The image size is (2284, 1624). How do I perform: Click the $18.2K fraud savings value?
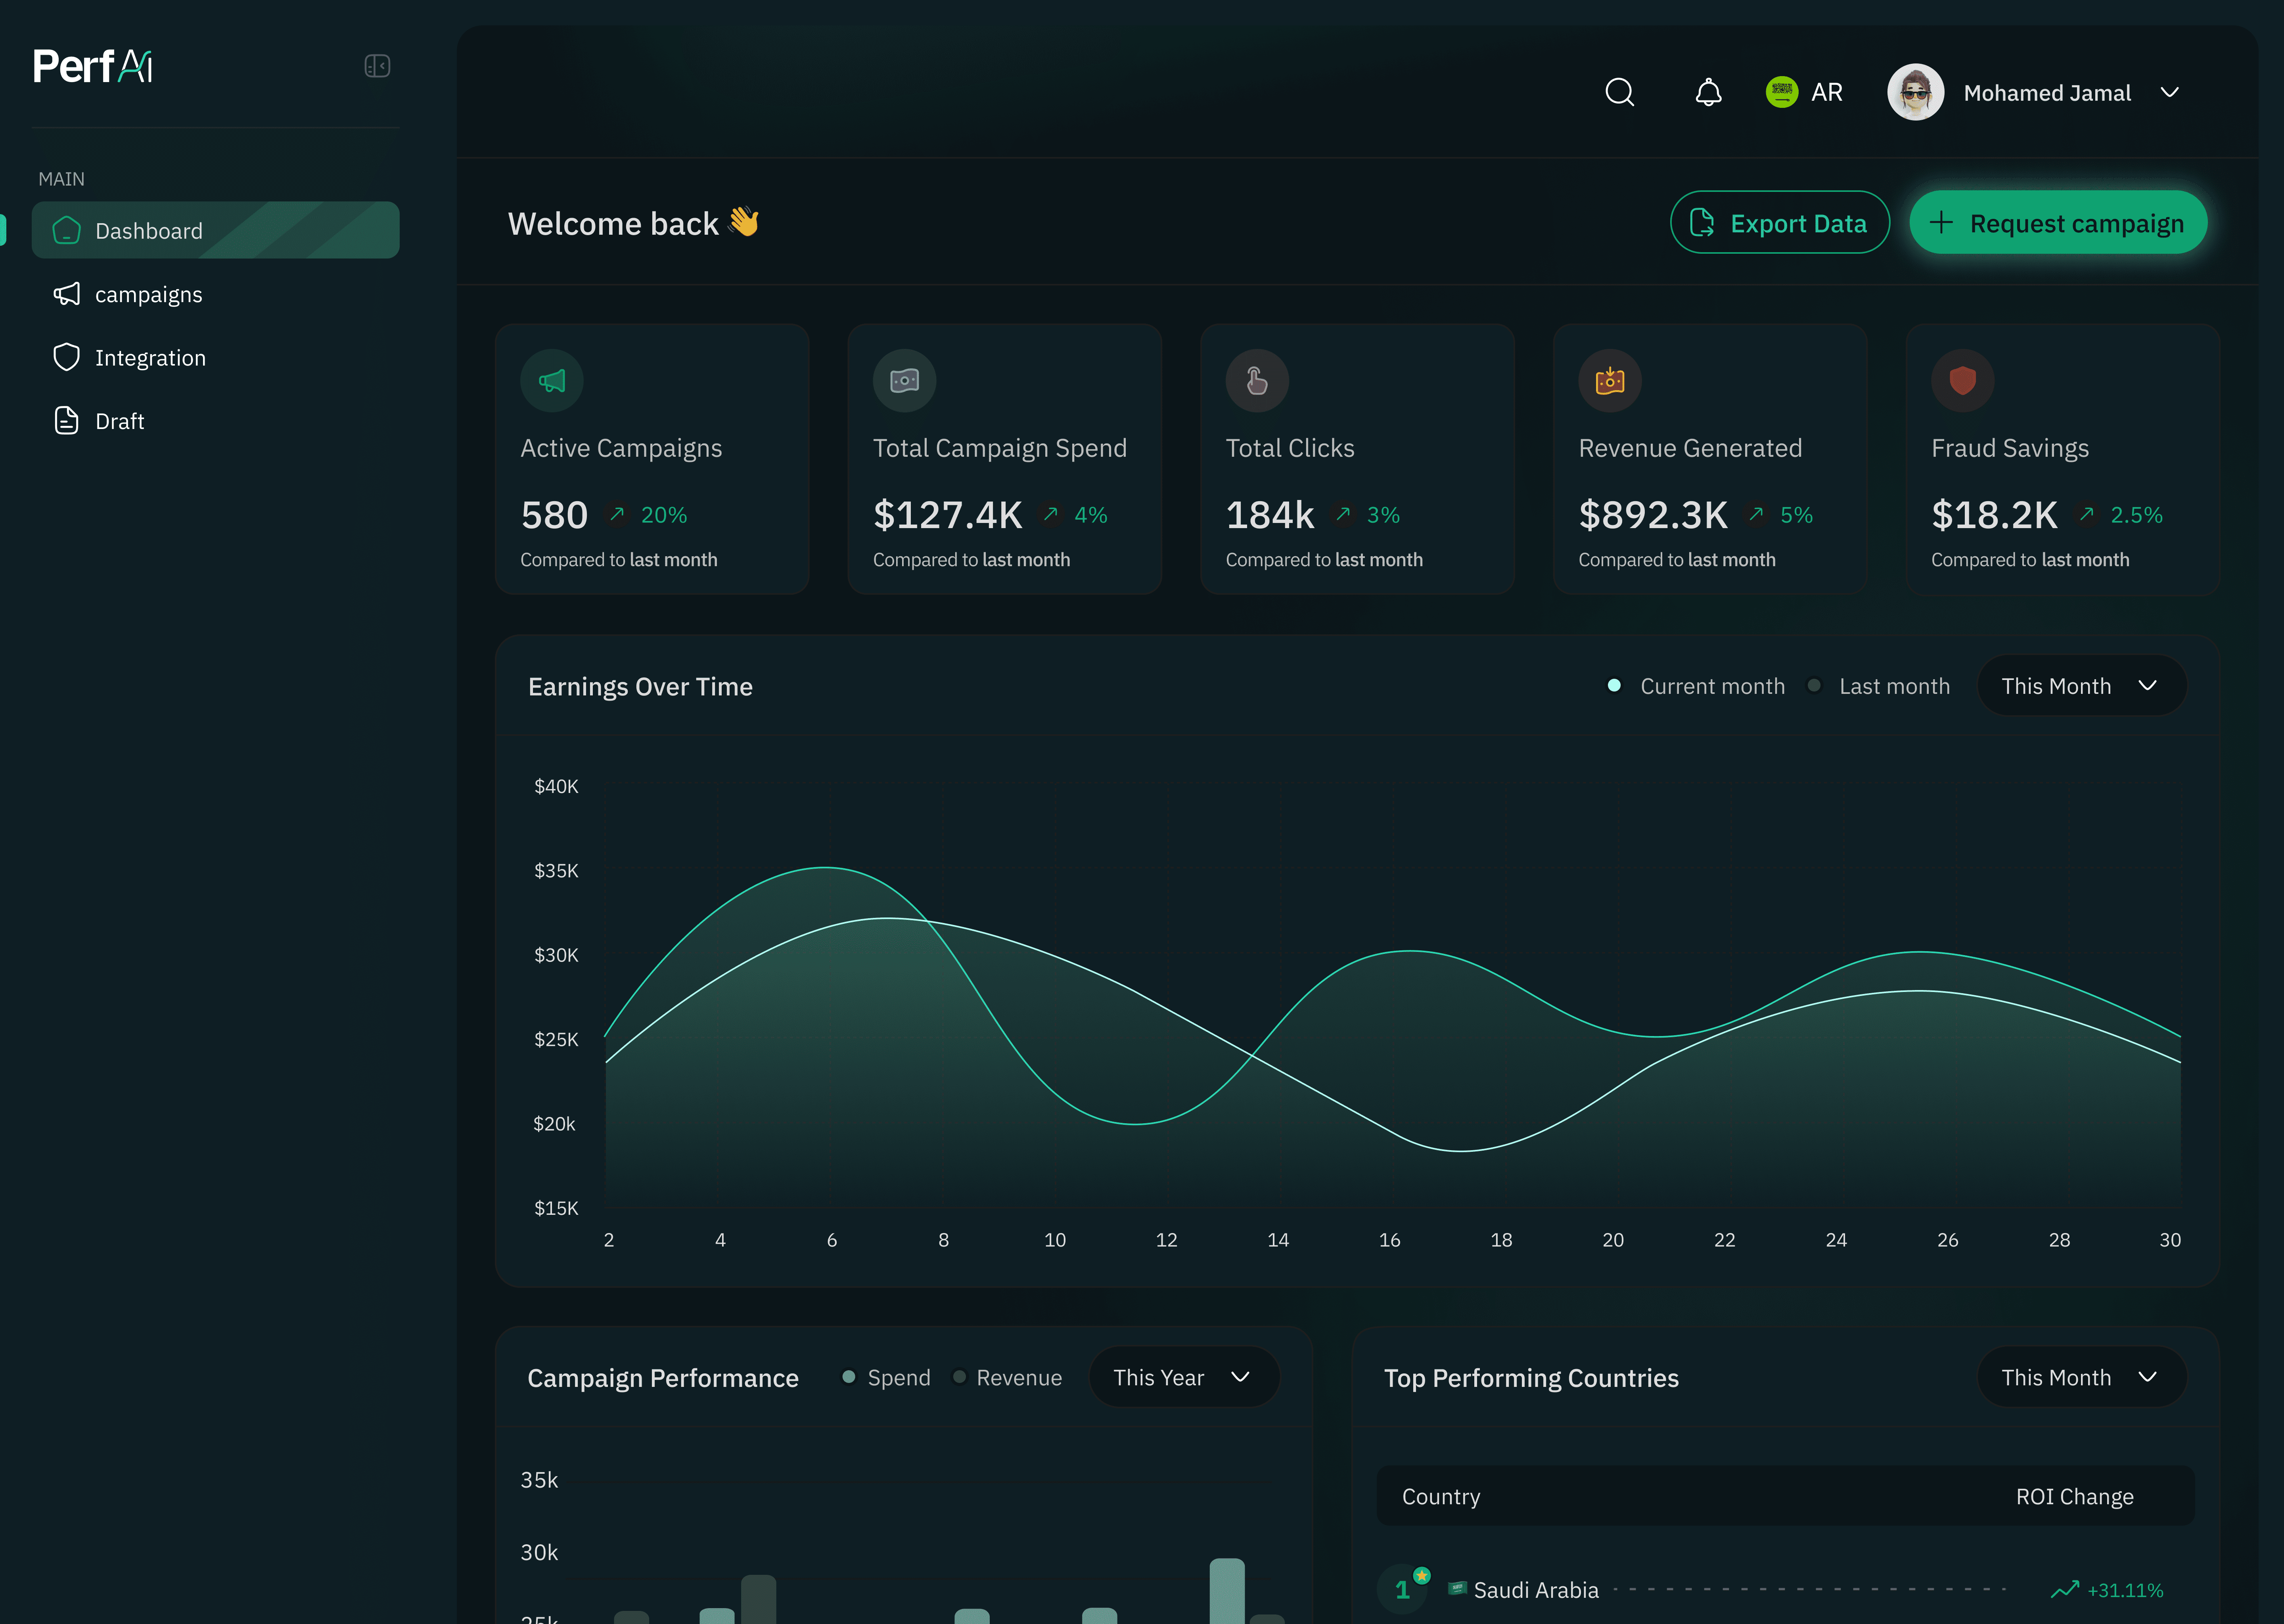coord(1994,515)
